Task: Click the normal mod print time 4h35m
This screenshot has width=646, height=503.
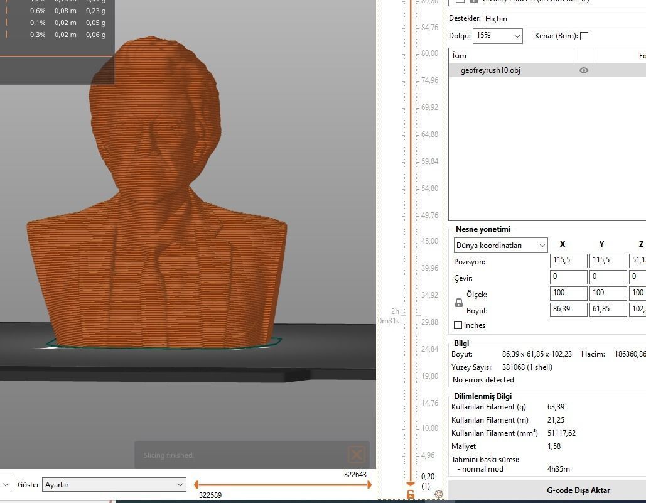Action: tap(558, 469)
